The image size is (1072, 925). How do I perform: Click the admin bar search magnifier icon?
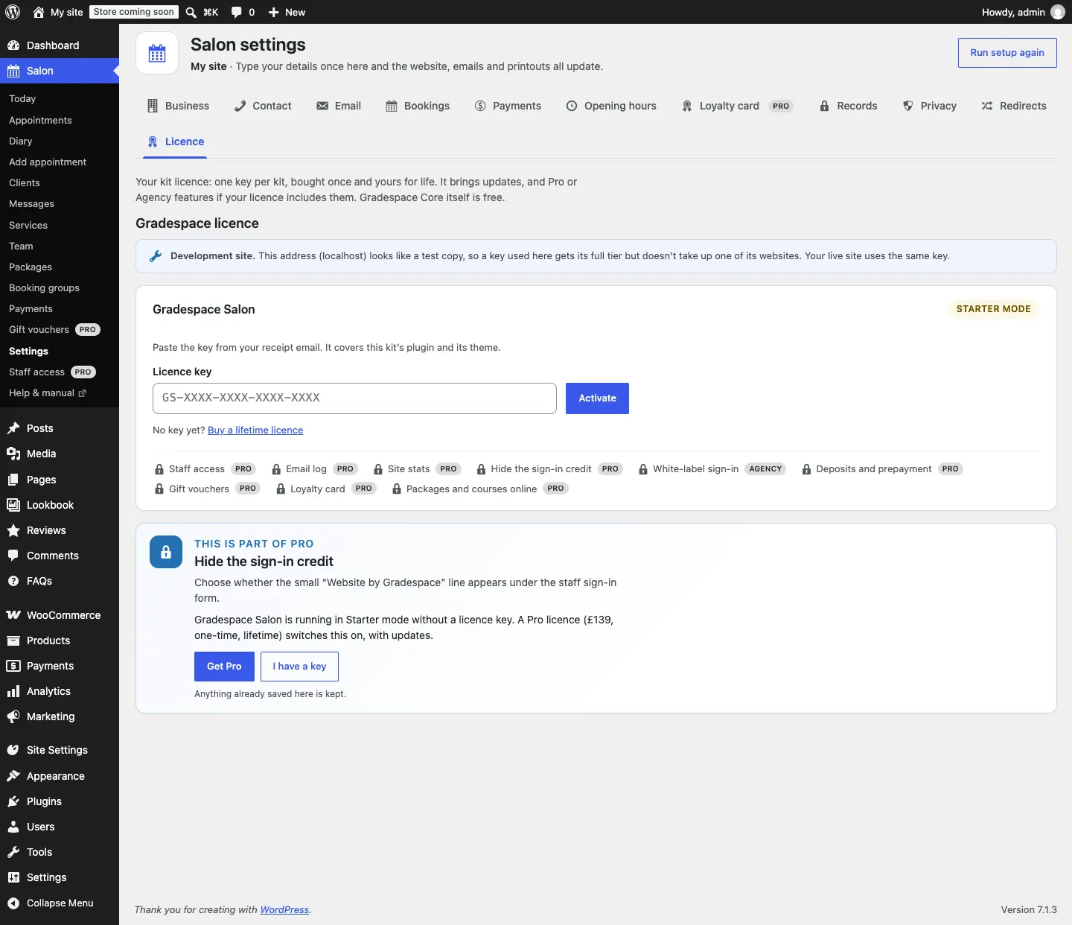coord(191,12)
